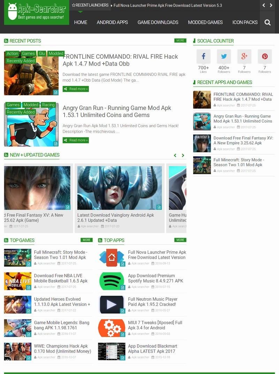This screenshot has height=374, width=279.
Task: Click the Recent Posts RSS icon
Action: pos(6,41)
